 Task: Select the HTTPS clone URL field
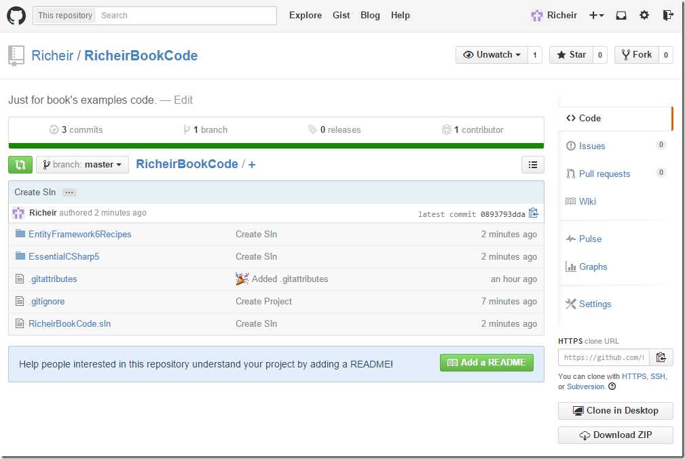click(x=604, y=357)
